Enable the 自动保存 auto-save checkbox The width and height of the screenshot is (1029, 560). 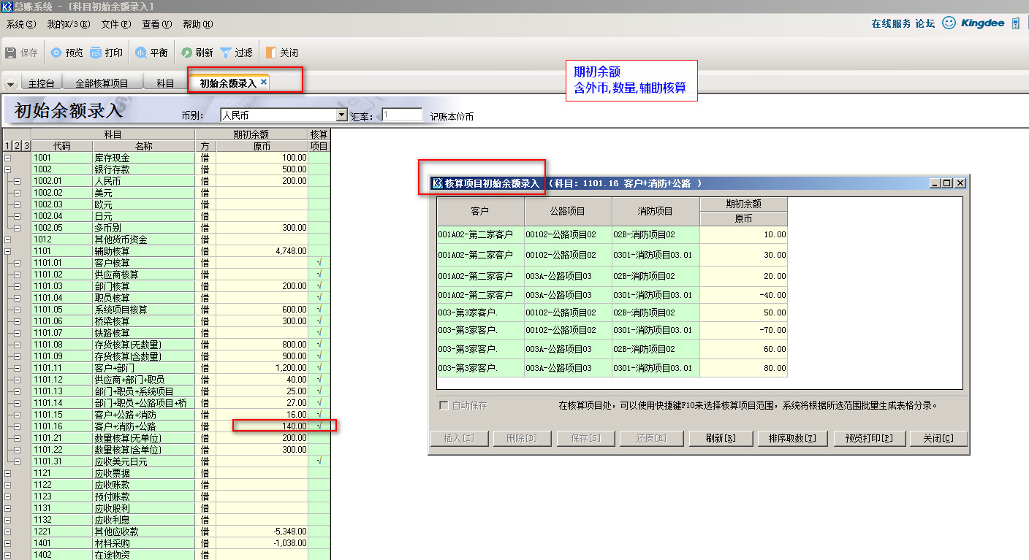click(x=444, y=406)
